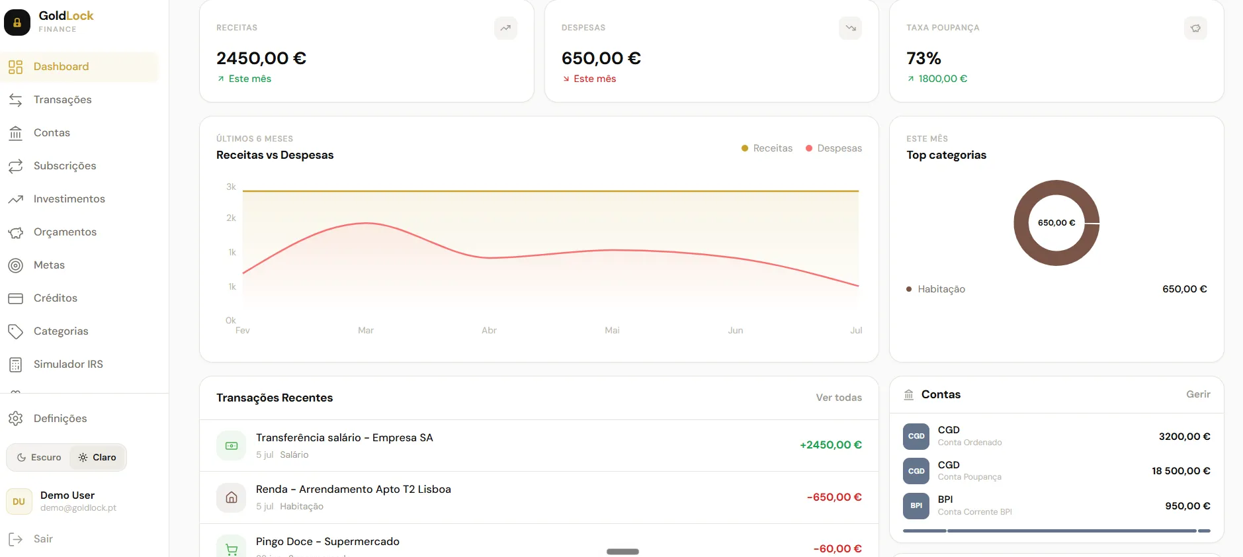Viewport: 1243px width, 557px height.
Task: Switch theme to Claro
Action: pyautogui.click(x=97, y=458)
